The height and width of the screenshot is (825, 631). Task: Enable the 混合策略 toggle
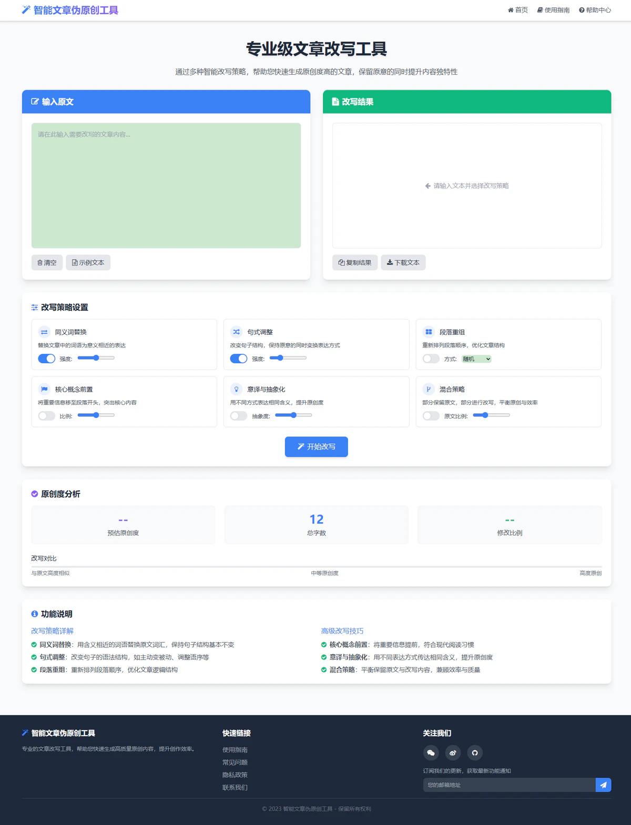(x=431, y=416)
